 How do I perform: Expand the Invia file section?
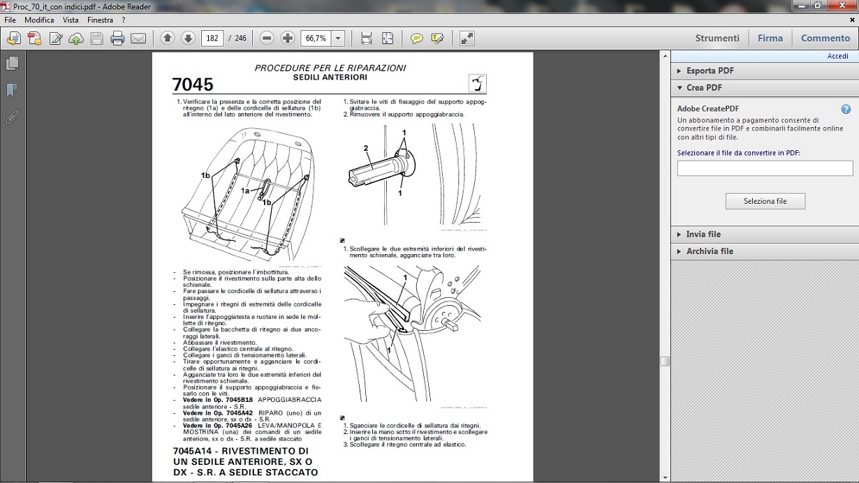(703, 235)
